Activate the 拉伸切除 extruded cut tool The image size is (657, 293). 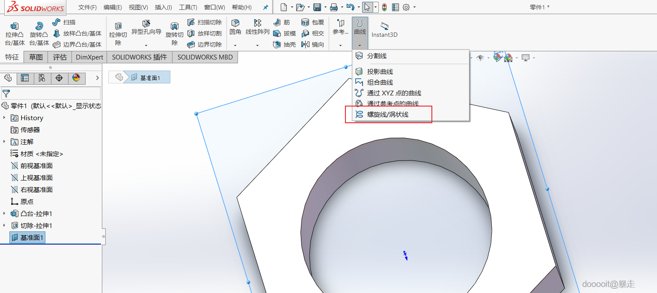[118, 34]
